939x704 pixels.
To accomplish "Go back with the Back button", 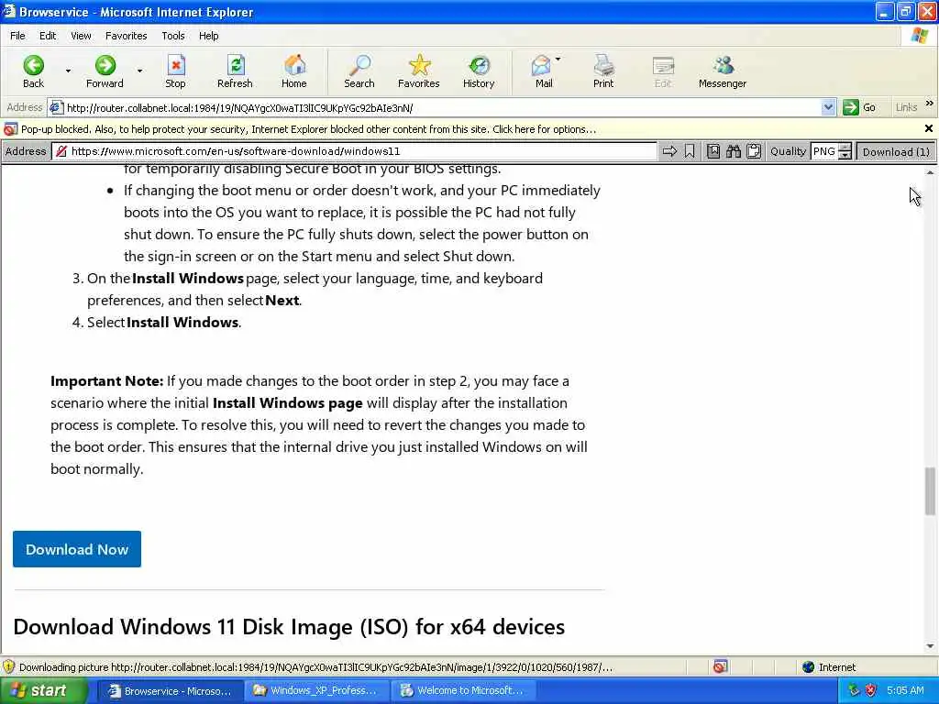I will 34,71.
